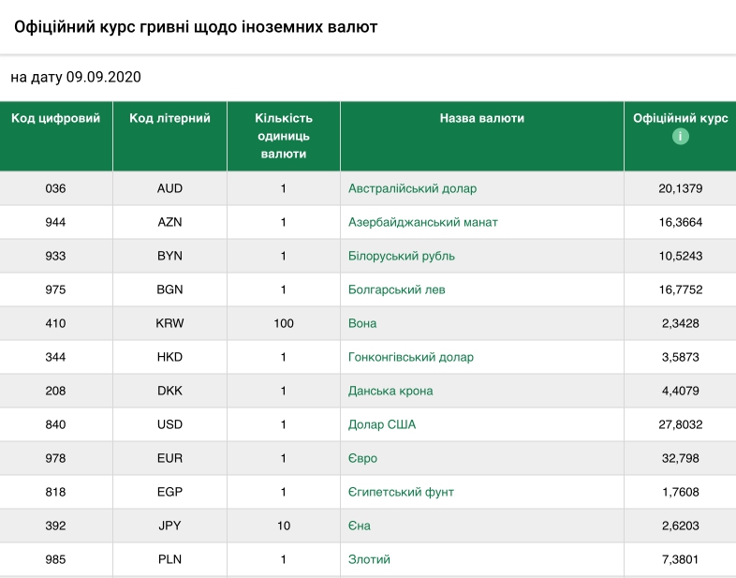This screenshot has height=578, width=736.
Task: Click the Євро currency link
Action: [362, 458]
